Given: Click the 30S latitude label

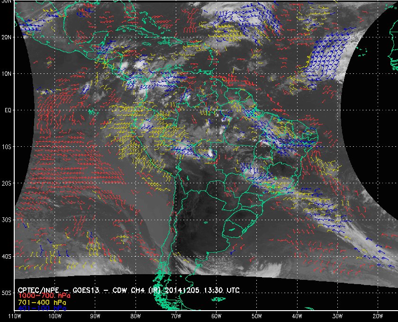Looking at the screenshot, I should 6,220.
